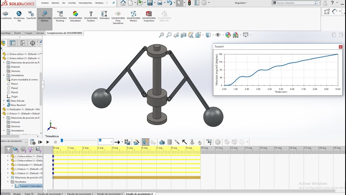This screenshot has height=195, width=346.
Task: Click Play from Start button
Action: pos(40,142)
